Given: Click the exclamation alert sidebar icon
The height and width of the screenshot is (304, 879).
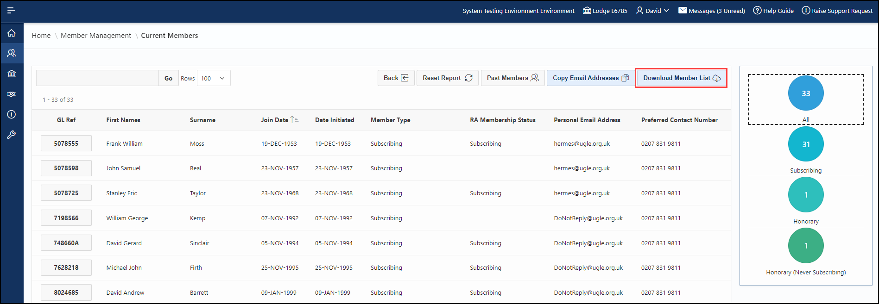Looking at the screenshot, I should 12,114.
